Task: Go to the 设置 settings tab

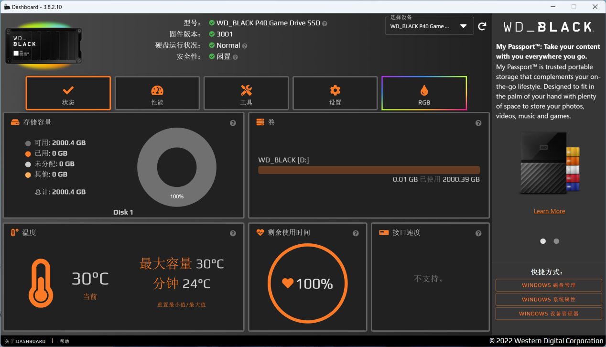Action: pyautogui.click(x=335, y=93)
